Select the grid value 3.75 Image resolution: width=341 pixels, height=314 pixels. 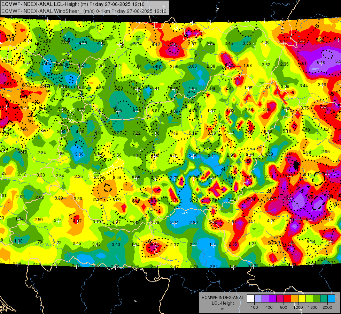coord(305,108)
